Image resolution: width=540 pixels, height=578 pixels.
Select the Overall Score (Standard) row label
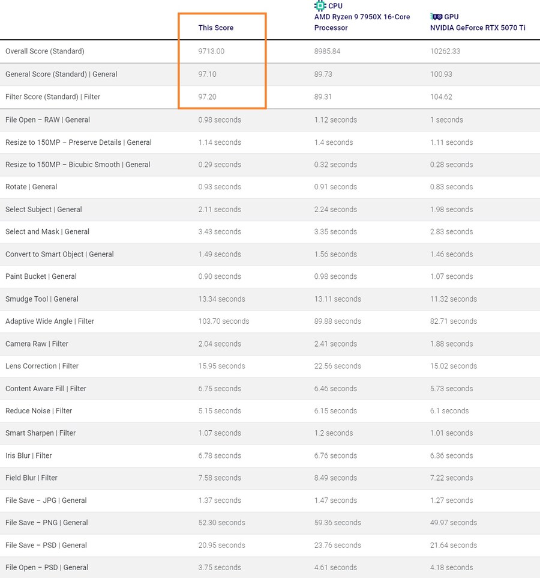45,51
